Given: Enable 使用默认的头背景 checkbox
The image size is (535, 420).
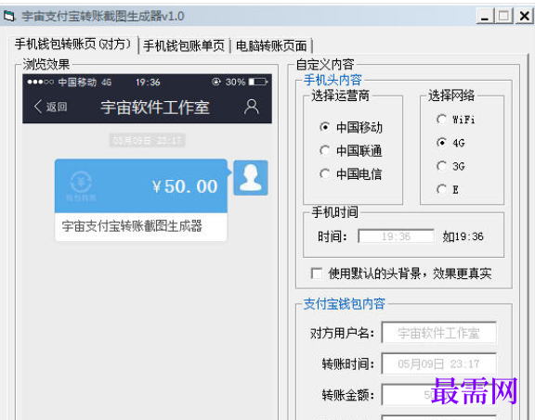Looking at the screenshot, I should 317,274.
